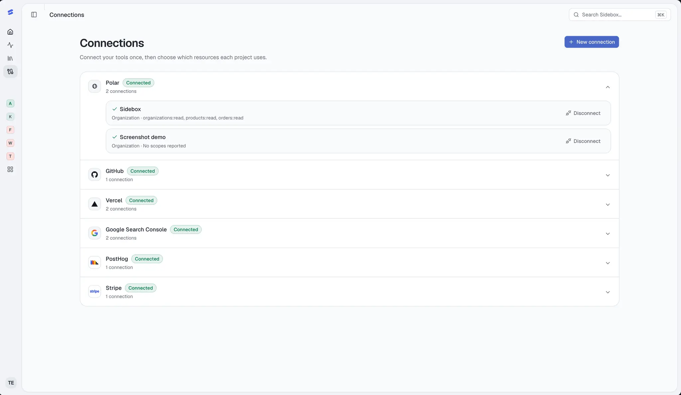The image size is (681, 395).
Task: Click the Connected badge beside GitHub
Action: pos(143,171)
